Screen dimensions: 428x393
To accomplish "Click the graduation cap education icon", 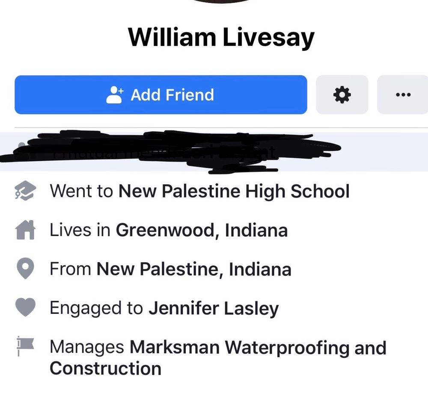I will (24, 192).
